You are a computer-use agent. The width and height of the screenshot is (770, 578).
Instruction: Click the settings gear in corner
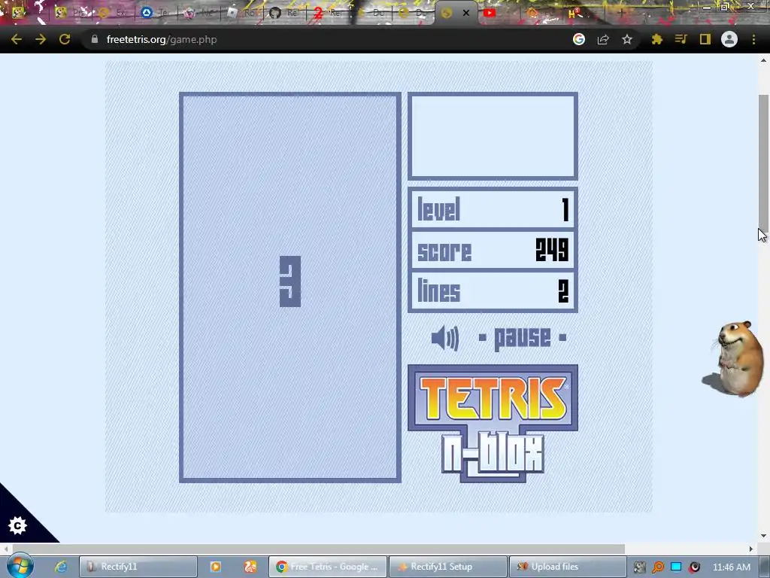18,526
